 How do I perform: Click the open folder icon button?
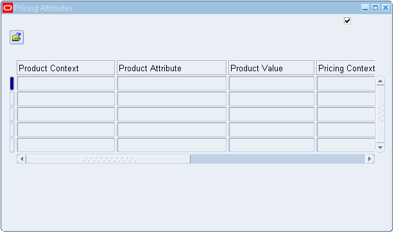click(17, 37)
